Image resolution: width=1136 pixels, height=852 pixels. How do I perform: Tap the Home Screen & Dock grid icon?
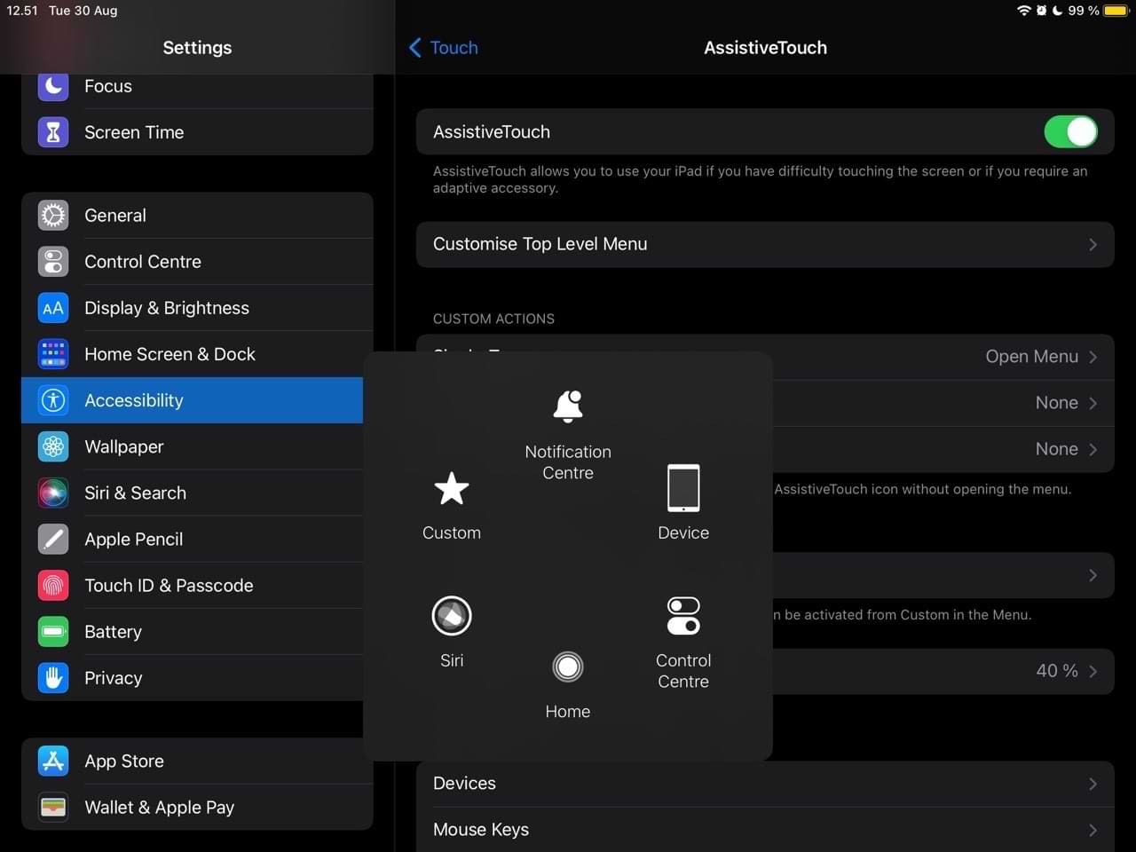tap(53, 354)
